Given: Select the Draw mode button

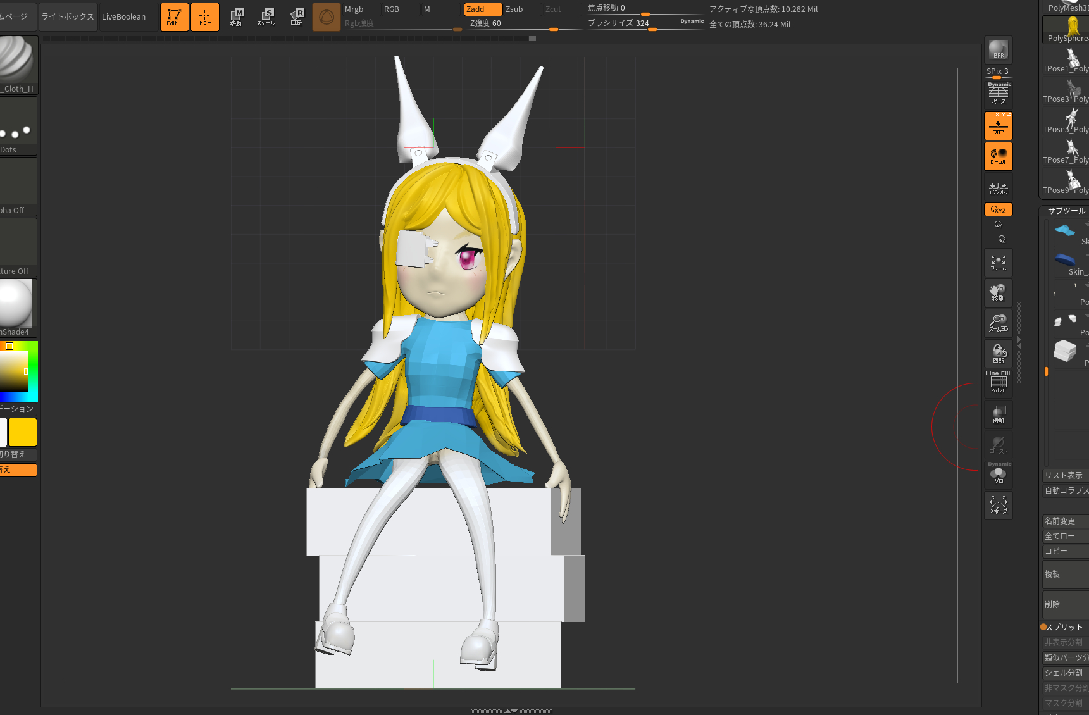Looking at the screenshot, I should click(205, 17).
